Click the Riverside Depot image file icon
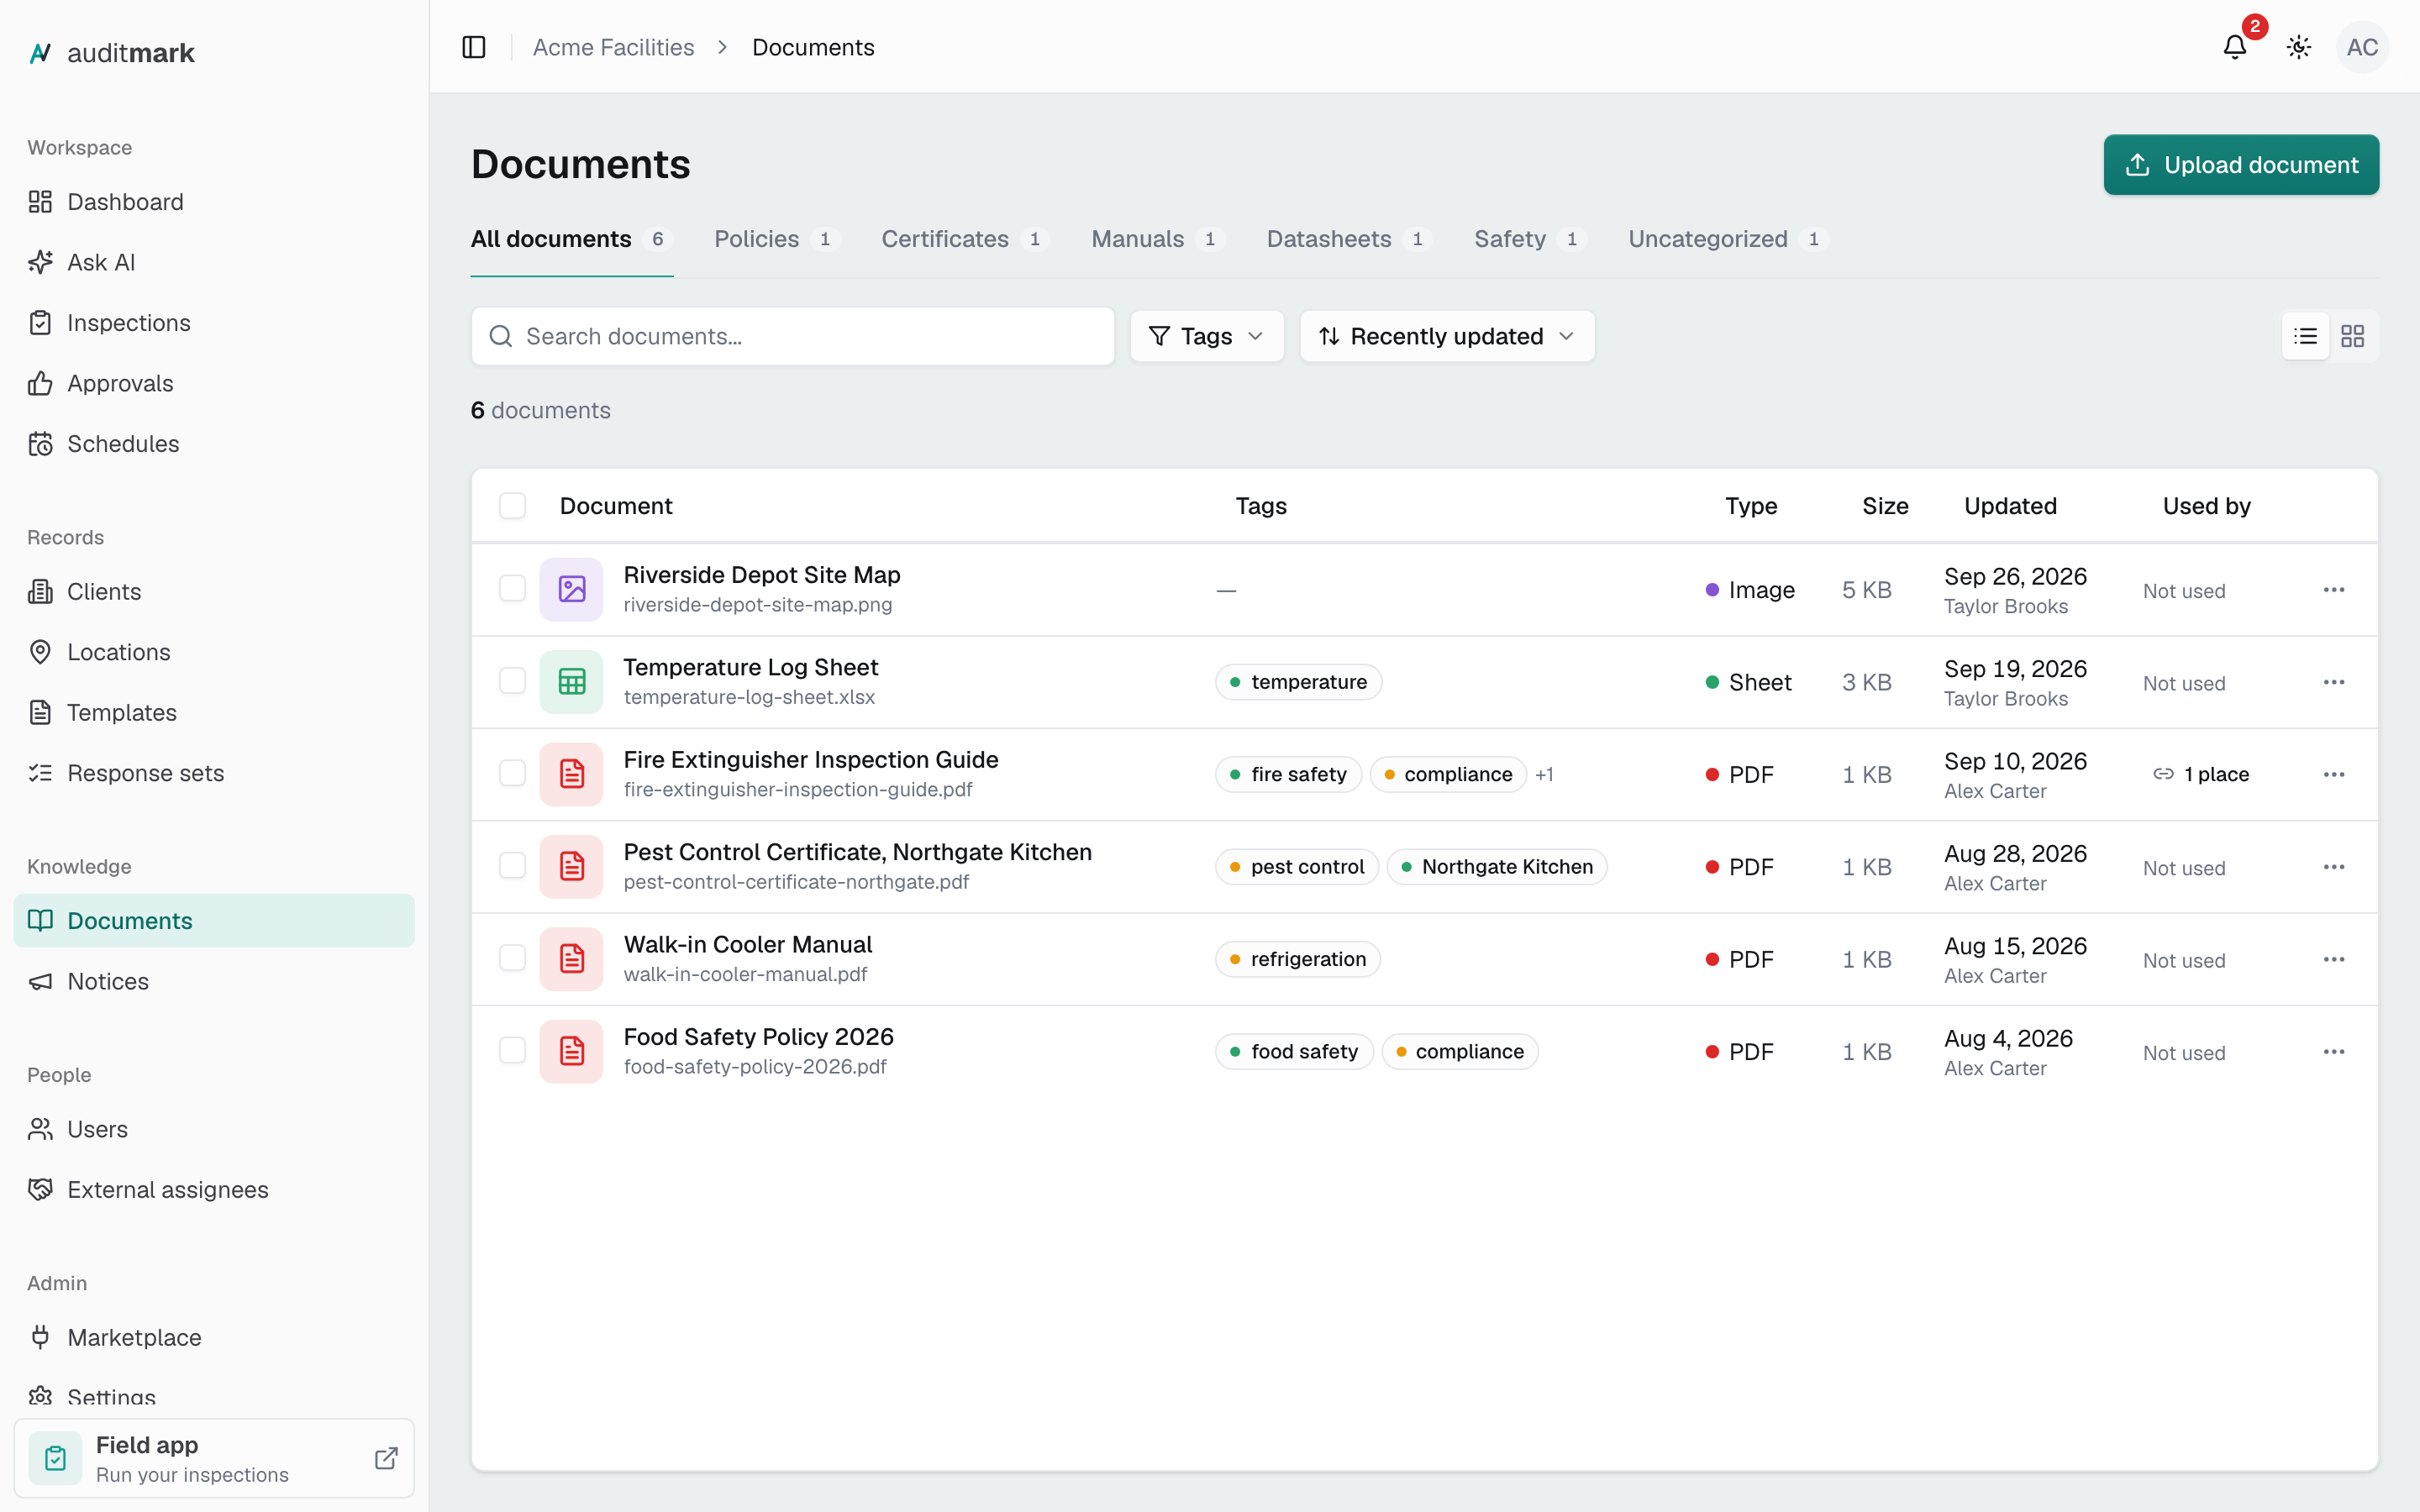Screen dimensions: 2420x1512 (571, 590)
